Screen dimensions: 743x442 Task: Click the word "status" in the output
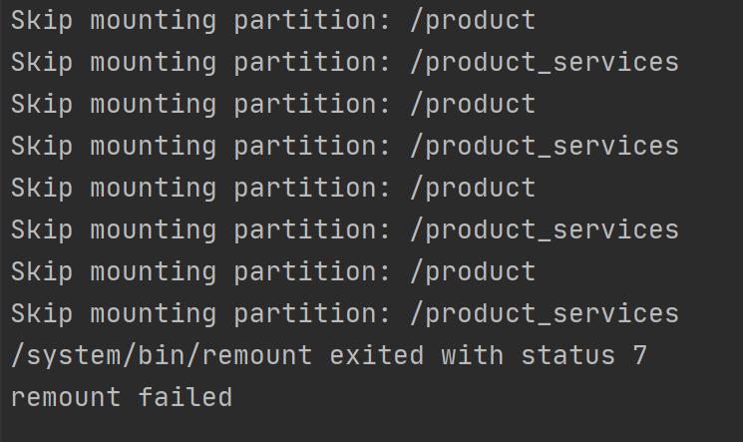click(567, 355)
